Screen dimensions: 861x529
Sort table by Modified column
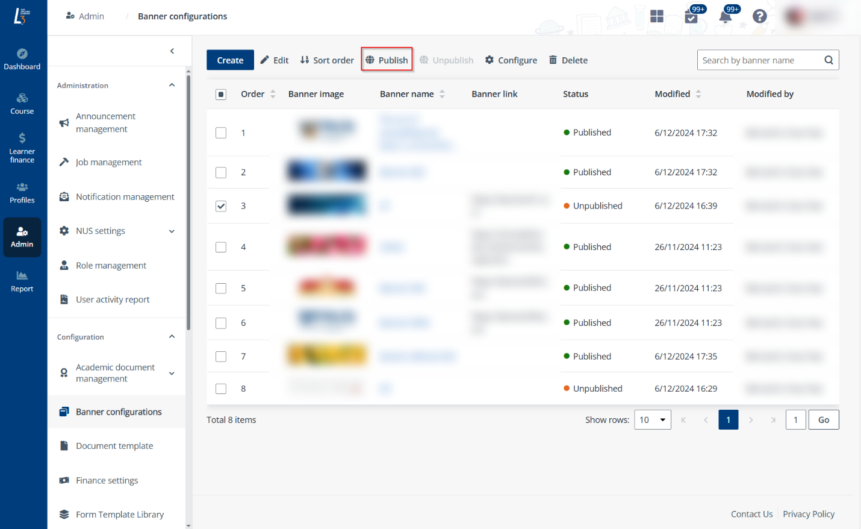(x=673, y=94)
